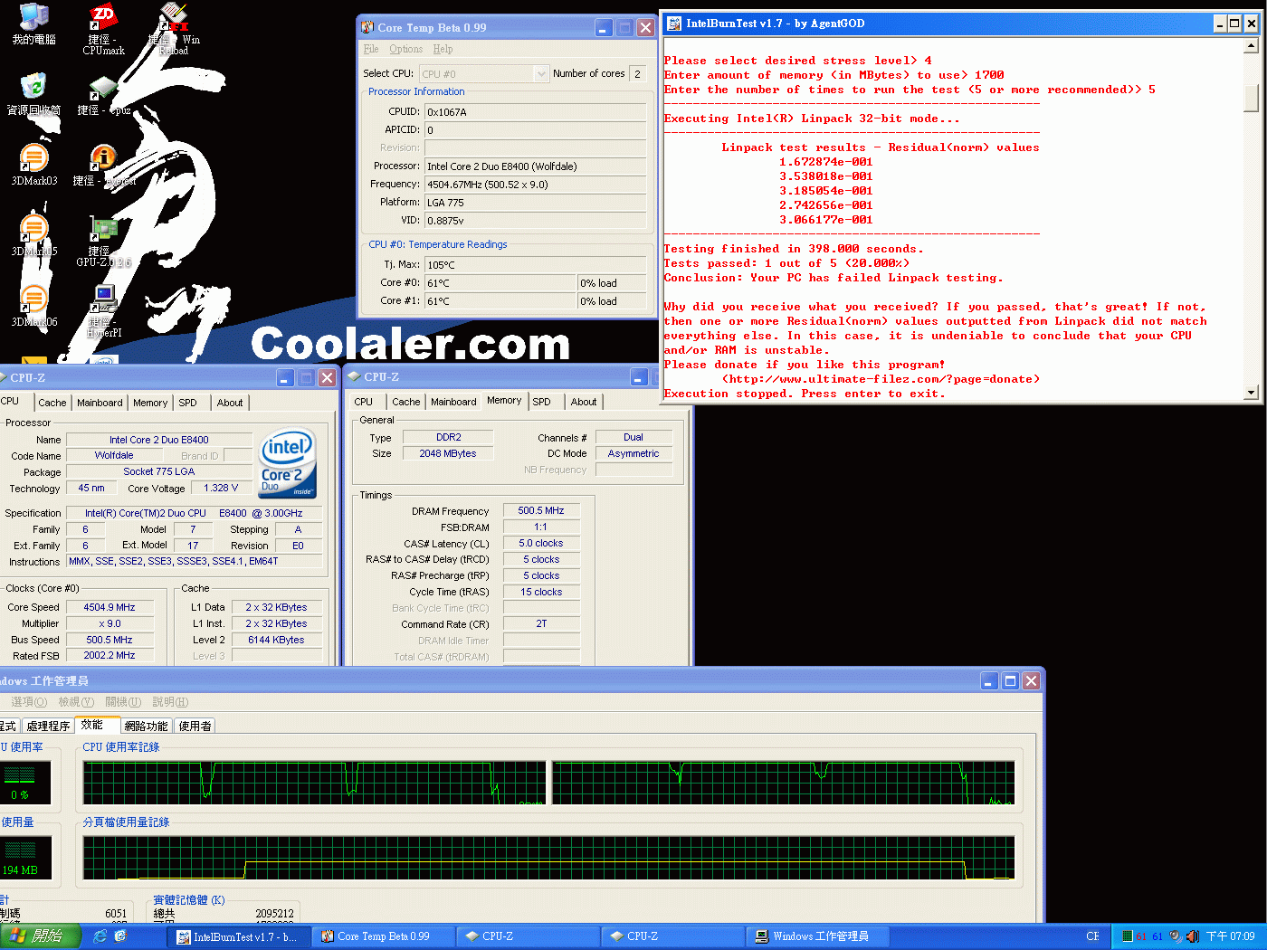Switch to 使用者 tab in Task Manager

coord(195,726)
